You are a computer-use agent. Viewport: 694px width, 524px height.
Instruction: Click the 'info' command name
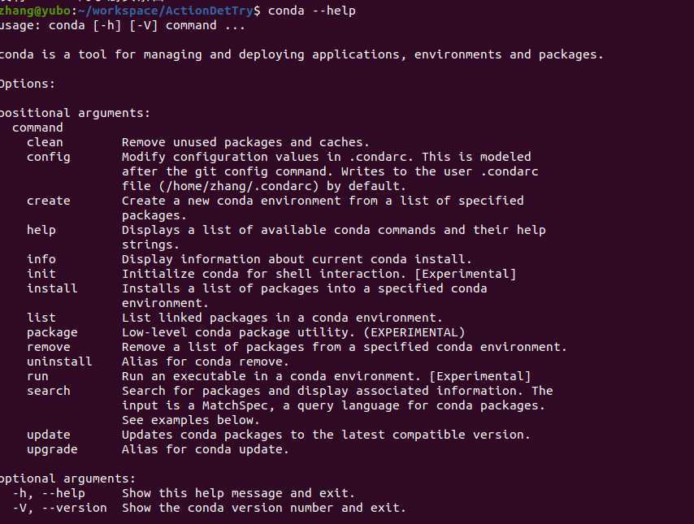coord(41,259)
